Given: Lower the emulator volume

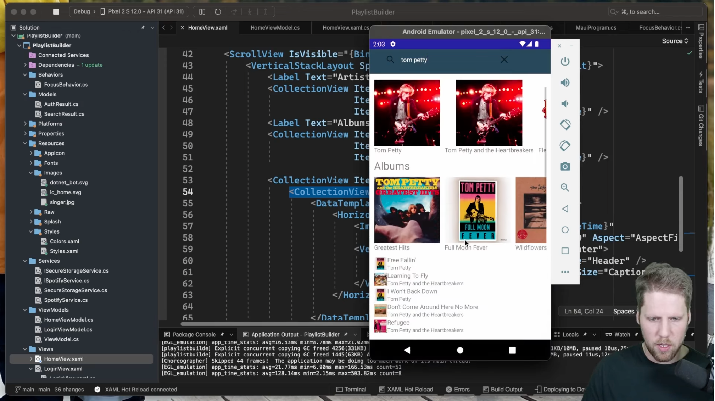Looking at the screenshot, I should pyautogui.click(x=565, y=104).
